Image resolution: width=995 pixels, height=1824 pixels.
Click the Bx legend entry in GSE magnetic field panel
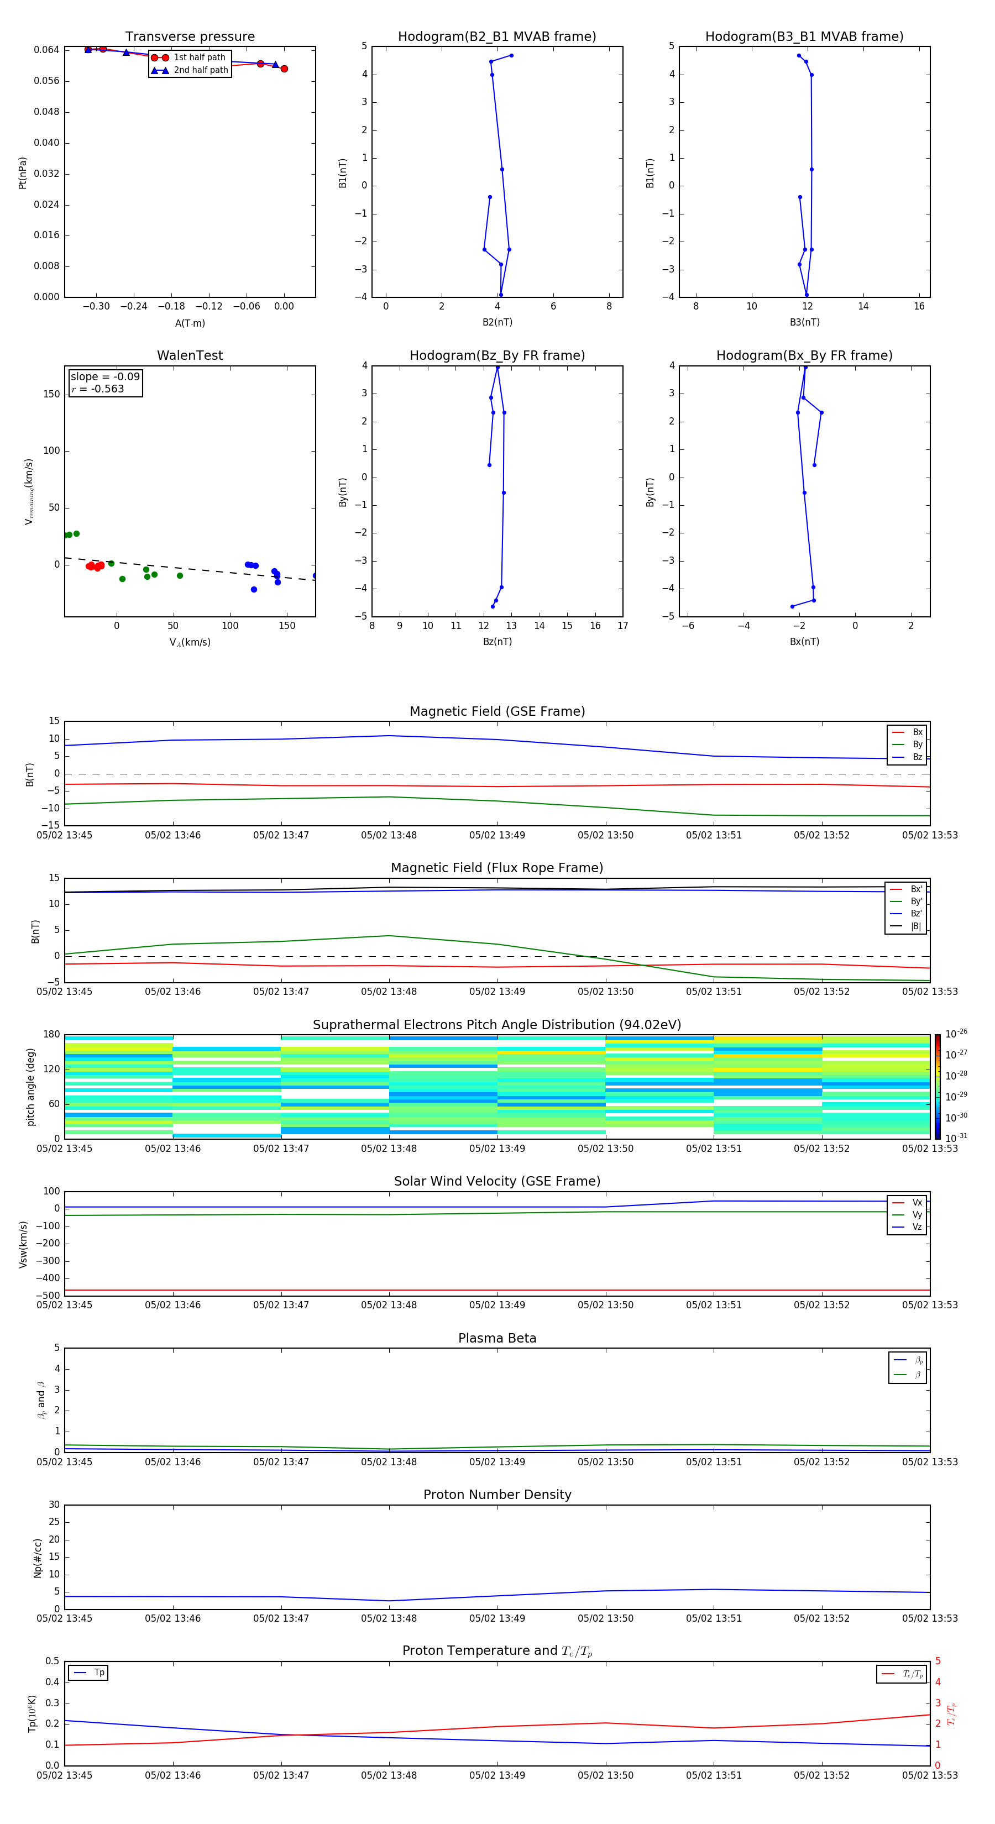tap(907, 732)
